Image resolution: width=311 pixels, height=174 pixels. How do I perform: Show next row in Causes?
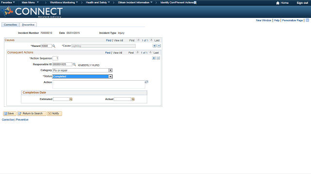pyautogui.click(x=151, y=40)
